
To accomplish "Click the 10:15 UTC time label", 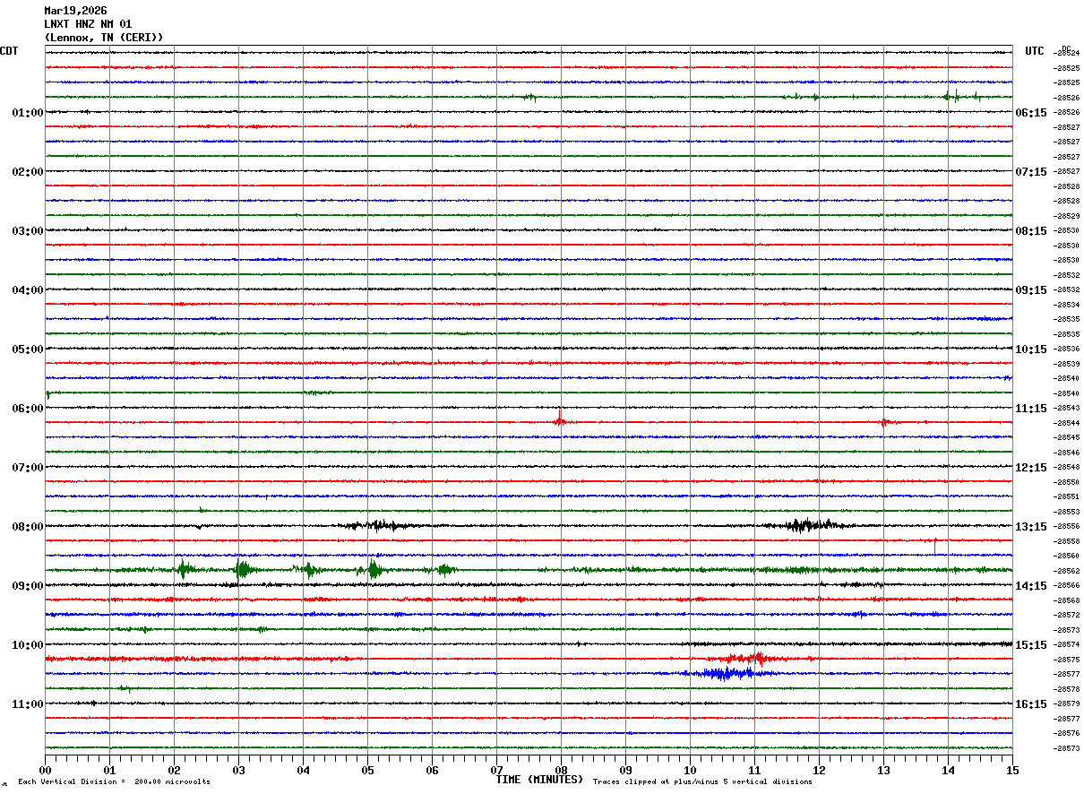I will pyautogui.click(x=1031, y=350).
